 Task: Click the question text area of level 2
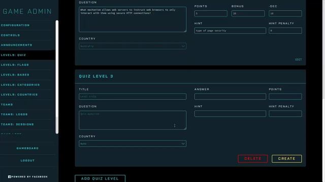tap(133, 19)
